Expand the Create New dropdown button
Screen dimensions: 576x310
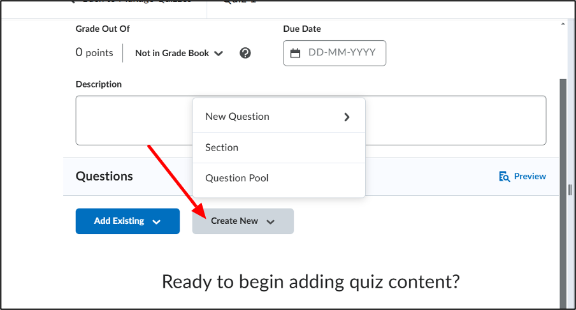[x=243, y=221]
